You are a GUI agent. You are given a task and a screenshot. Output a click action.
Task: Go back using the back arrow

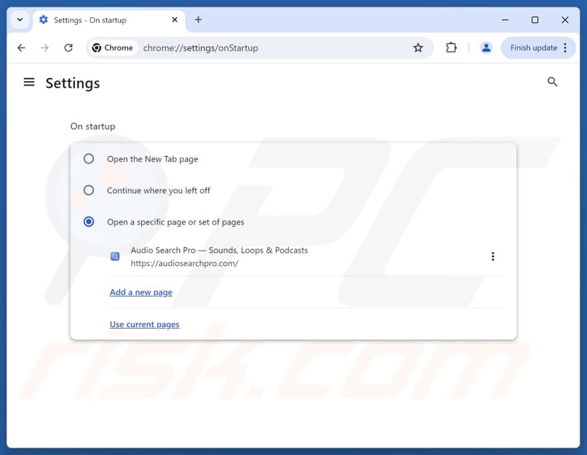coord(22,48)
